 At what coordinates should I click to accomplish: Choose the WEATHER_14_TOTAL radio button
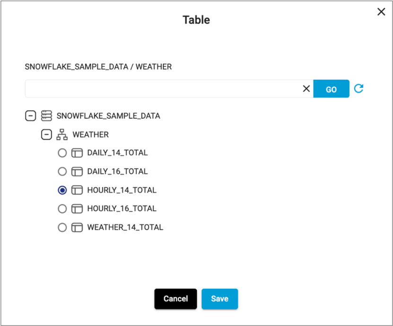(62, 227)
